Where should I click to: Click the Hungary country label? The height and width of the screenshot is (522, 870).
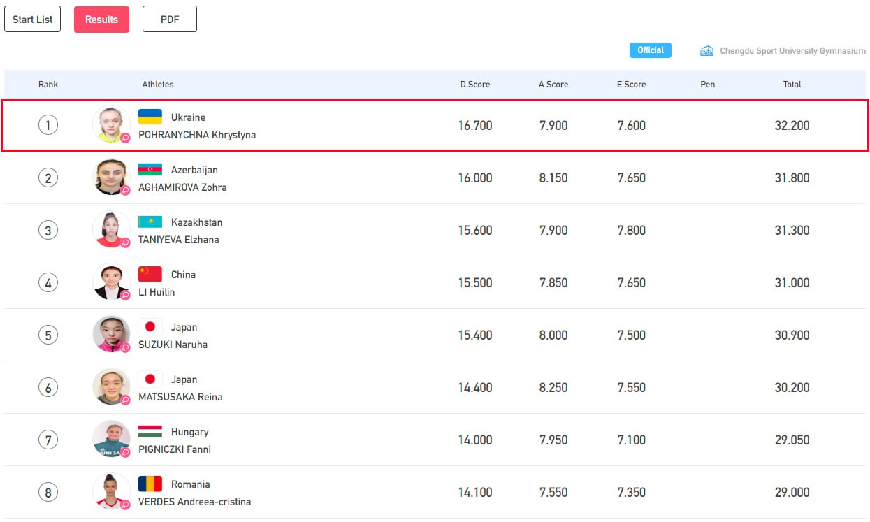(x=190, y=432)
